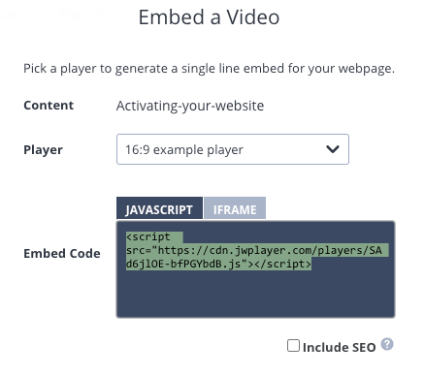Screen dimensions: 424x376
Task: Select the Activating-your-website content name
Action: click(x=190, y=106)
